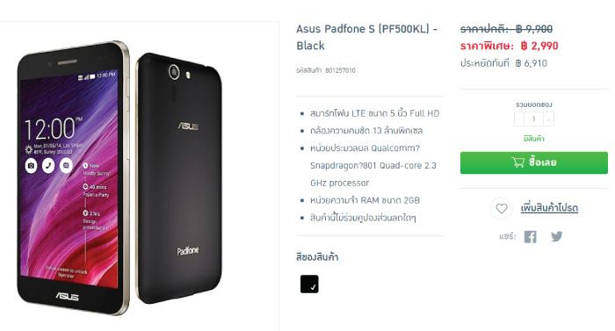This screenshot has height=331, width=615.
Task: Click the Asus Padfone S product title
Action: [x=366, y=37]
